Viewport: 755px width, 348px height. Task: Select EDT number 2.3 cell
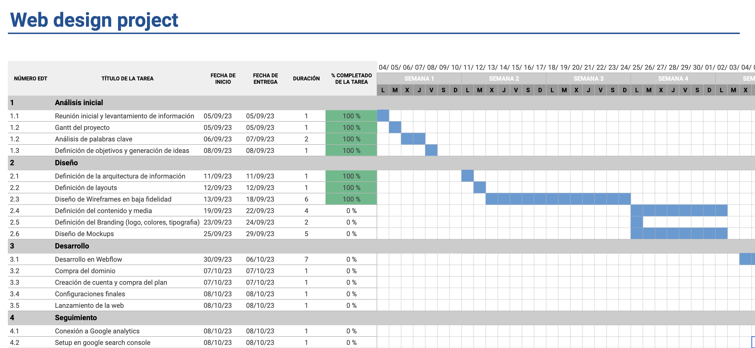pyautogui.click(x=15, y=199)
